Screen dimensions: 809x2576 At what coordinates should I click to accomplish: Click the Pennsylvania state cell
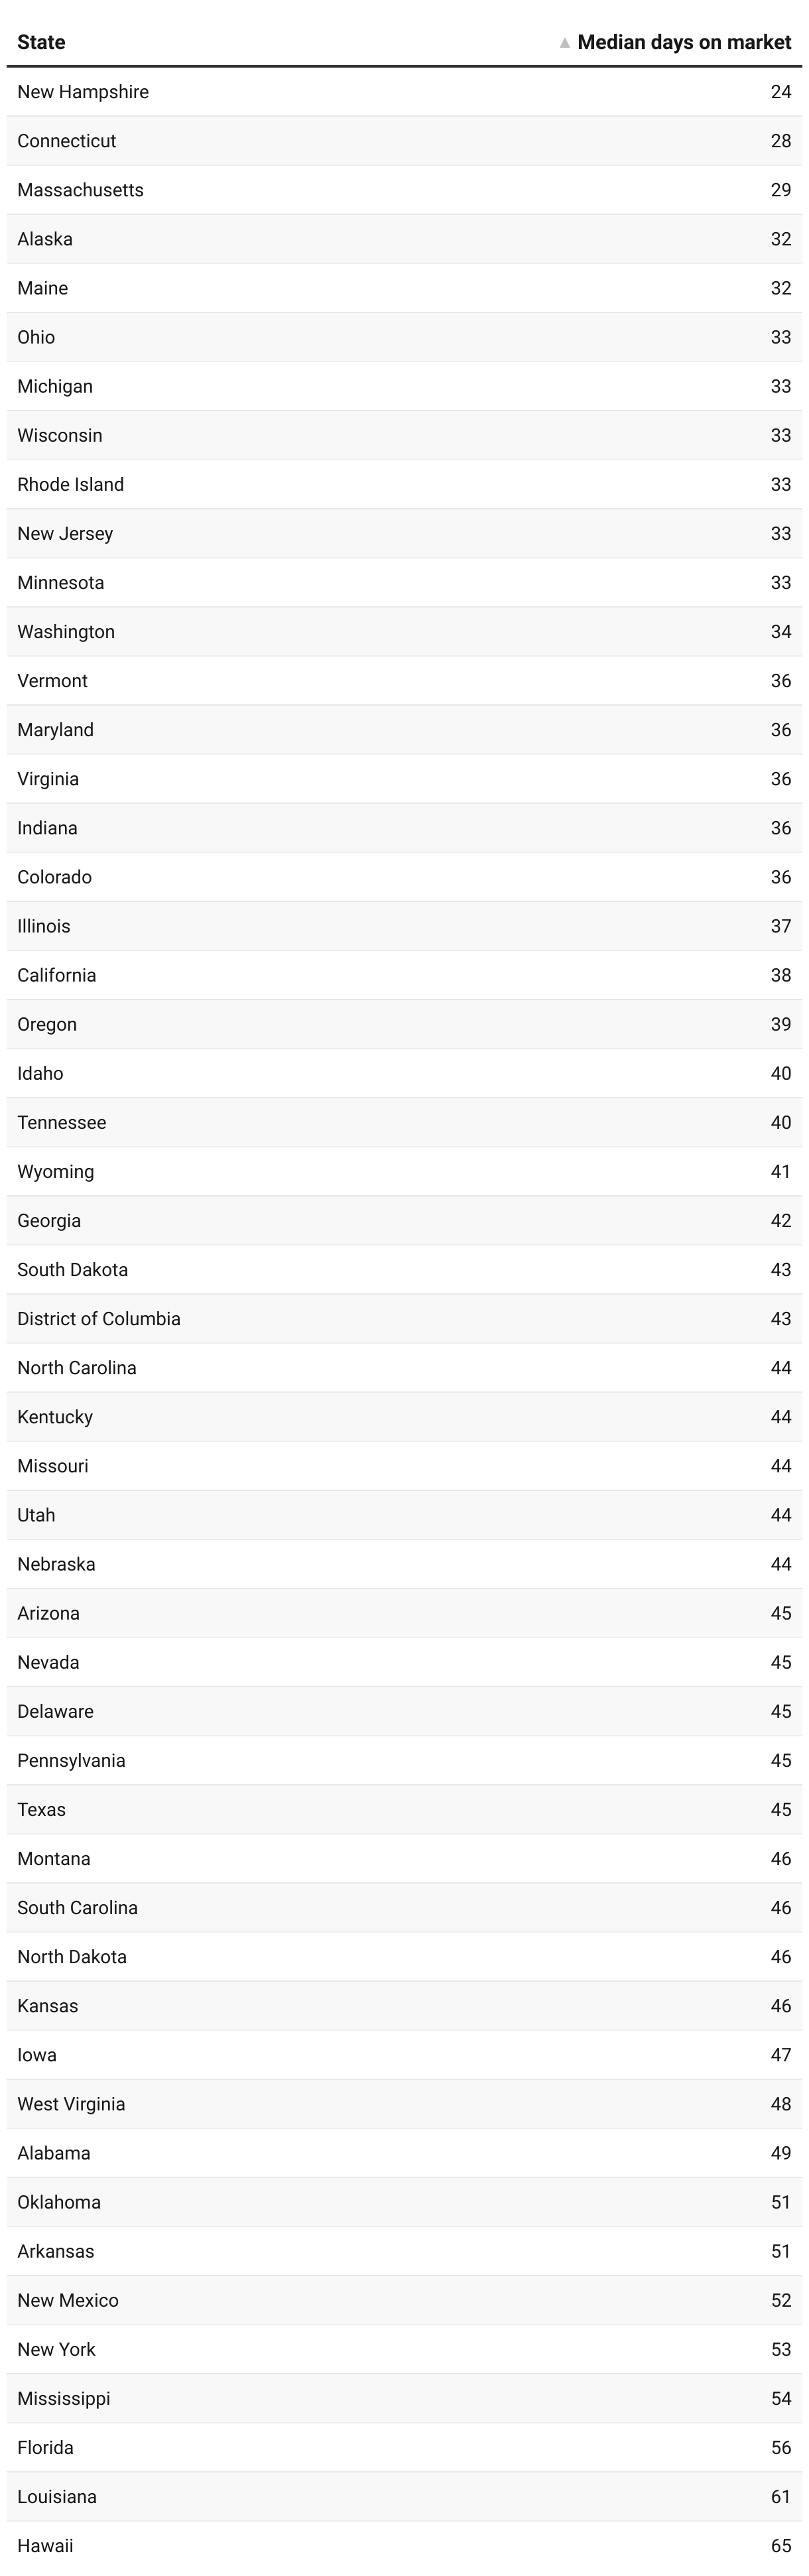pyautogui.click(x=71, y=1760)
